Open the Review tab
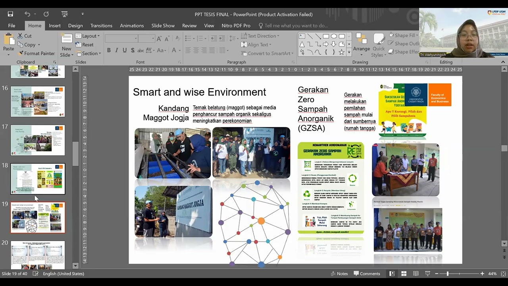This screenshot has width=508, height=286. click(189, 25)
